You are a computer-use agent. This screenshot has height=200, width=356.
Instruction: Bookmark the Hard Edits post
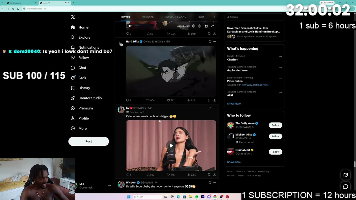(x=209, y=100)
